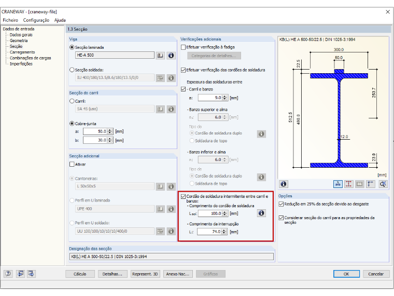Adjust carril e banzo weld thickness spinner
This screenshot has width=394, height=296.
point(225,98)
